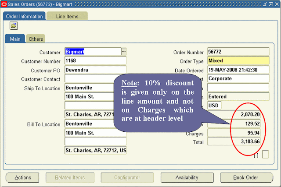Viewport: 281px width, 187px height.
Task: Click the Currency field USD
Action: pos(214,106)
